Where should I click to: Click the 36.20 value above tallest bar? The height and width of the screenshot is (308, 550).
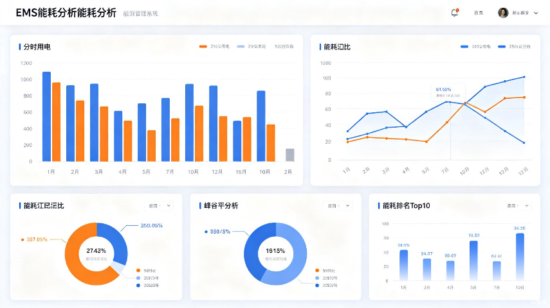[520, 228]
